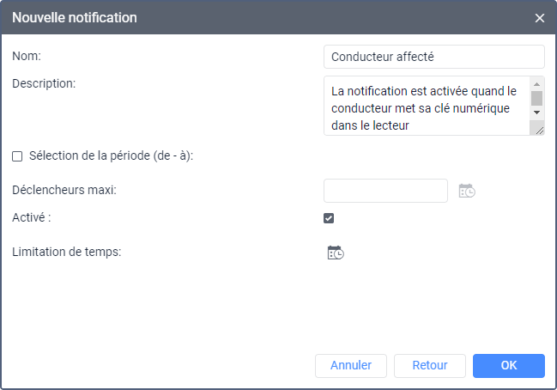Click the Sélection de la période label text
Viewport: 557px width, 390px height.
pos(112,155)
